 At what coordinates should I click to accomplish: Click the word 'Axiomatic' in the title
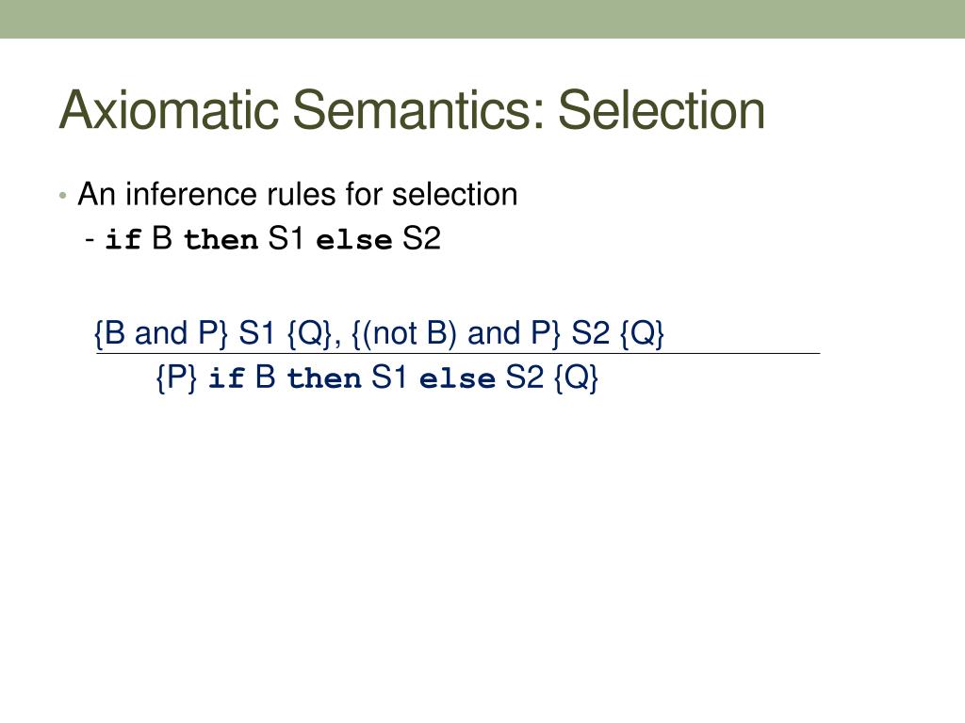(170, 110)
